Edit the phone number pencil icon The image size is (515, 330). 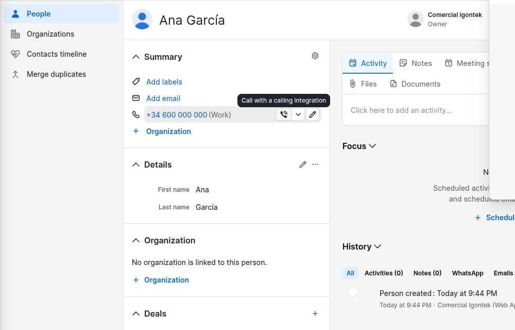(313, 114)
